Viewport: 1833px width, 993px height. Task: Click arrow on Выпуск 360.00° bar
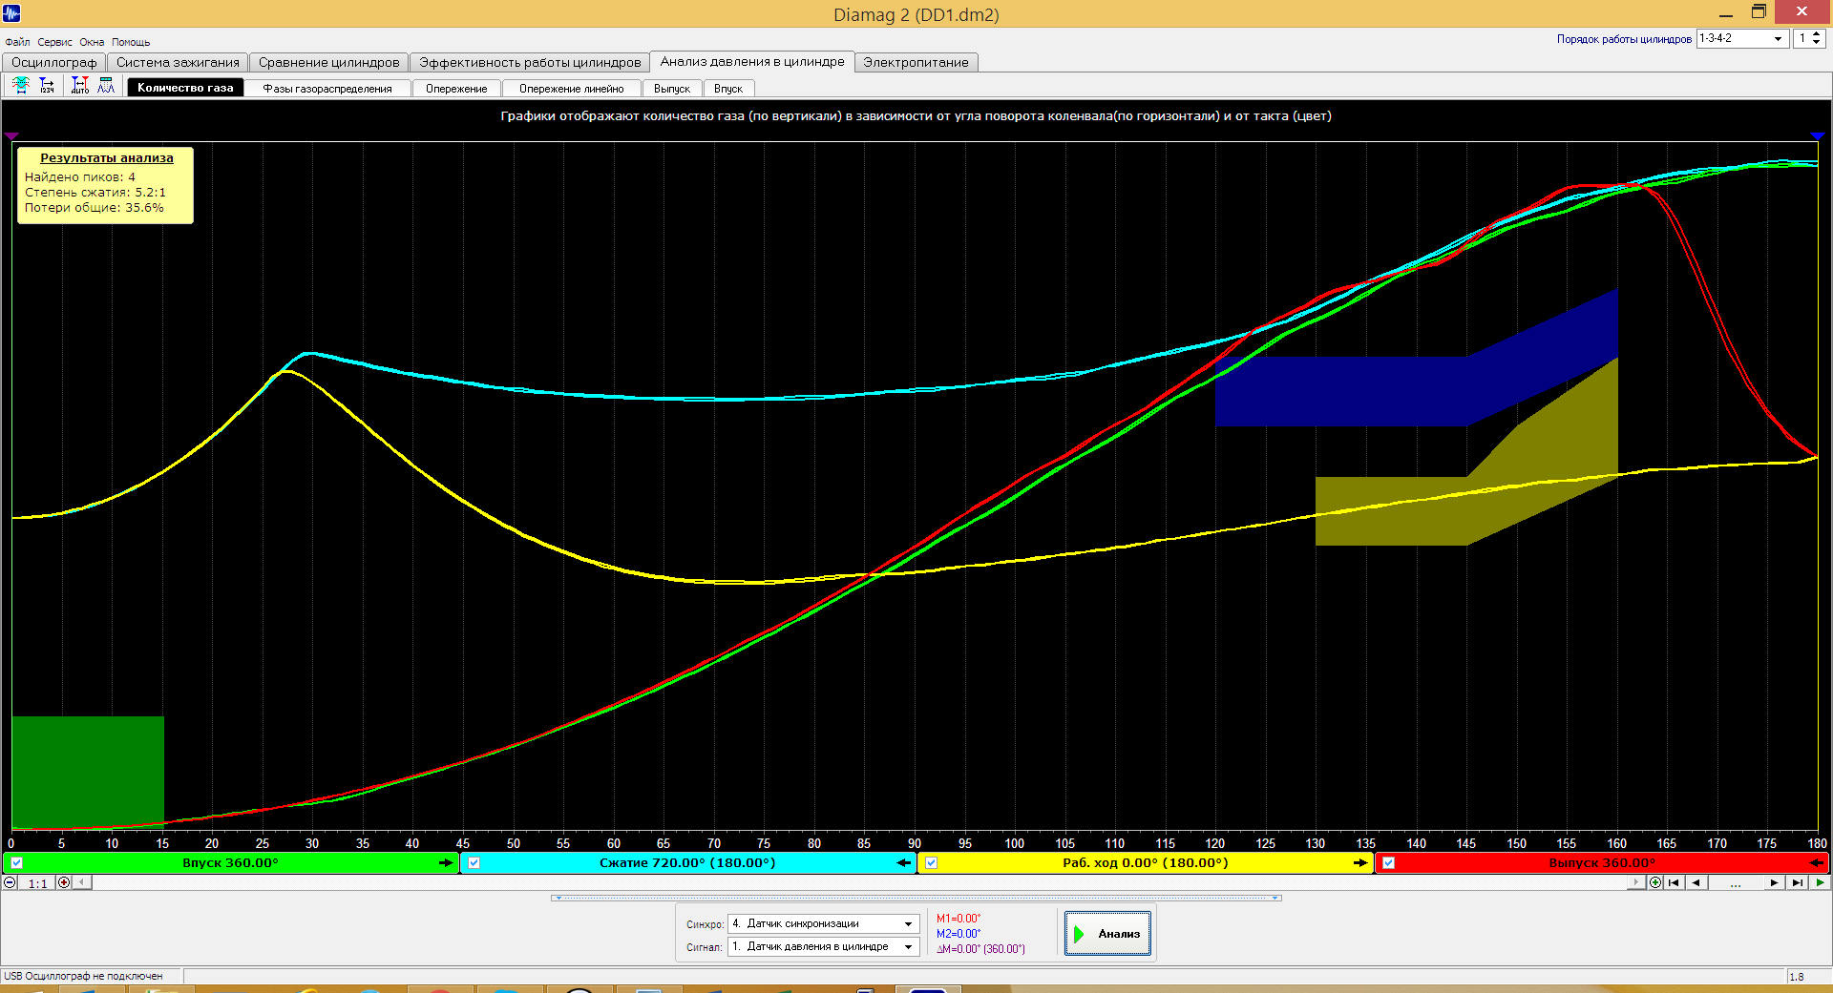(x=1816, y=862)
